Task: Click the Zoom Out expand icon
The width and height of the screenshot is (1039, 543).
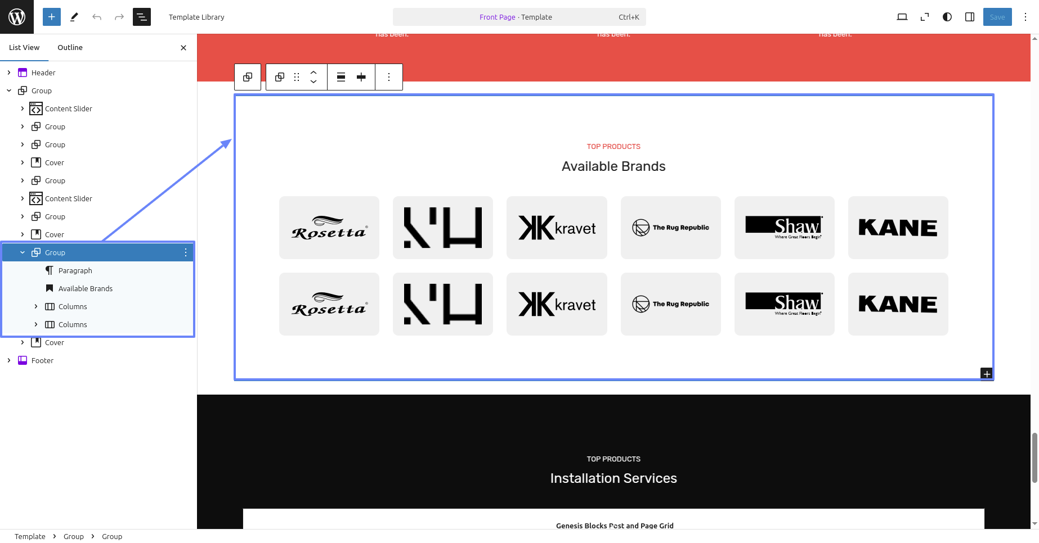Action: click(925, 17)
